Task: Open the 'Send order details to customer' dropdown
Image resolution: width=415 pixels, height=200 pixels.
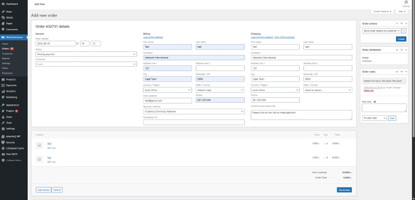Action: click(381, 31)
